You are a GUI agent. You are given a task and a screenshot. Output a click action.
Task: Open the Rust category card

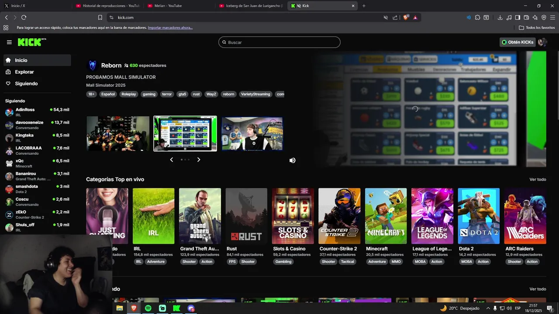pyautogui.click(x=246, y=216)
